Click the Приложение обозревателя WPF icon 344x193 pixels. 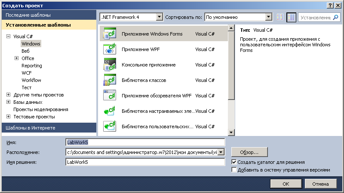tap(110, 95)
